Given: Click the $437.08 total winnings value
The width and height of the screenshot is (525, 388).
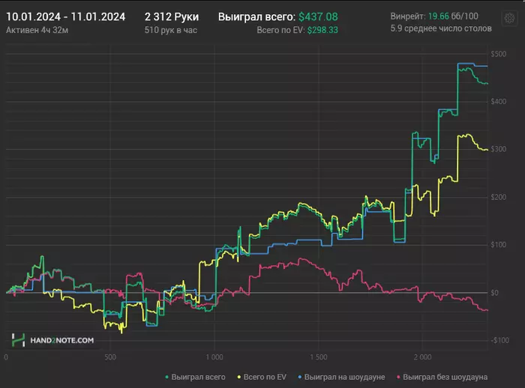Looking at the screenshot, I should 318,16.
